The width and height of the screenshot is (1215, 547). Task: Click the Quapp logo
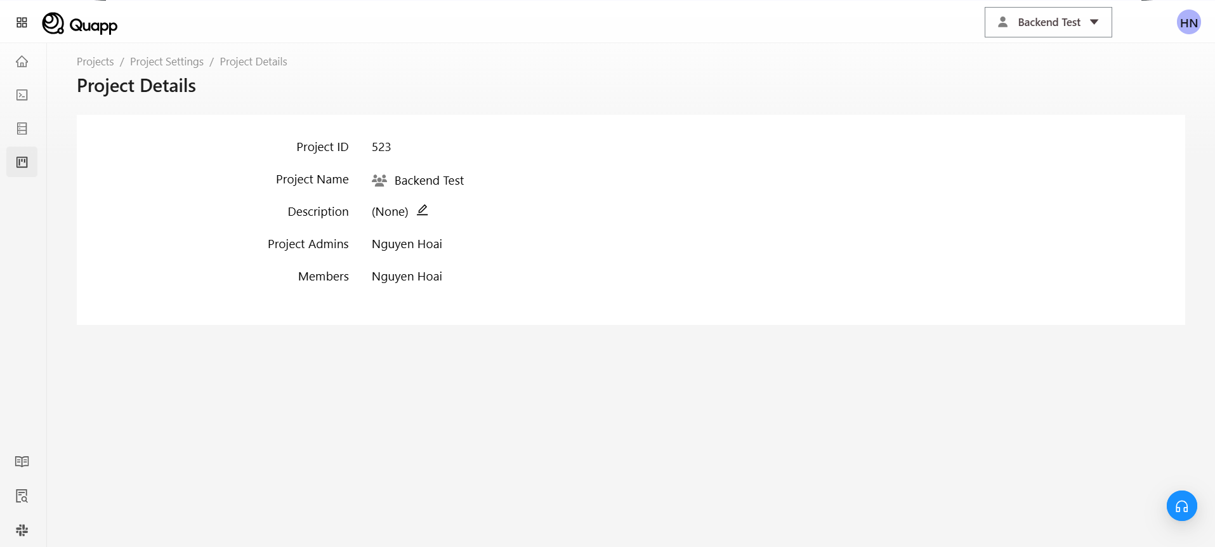tap(80, 23)
